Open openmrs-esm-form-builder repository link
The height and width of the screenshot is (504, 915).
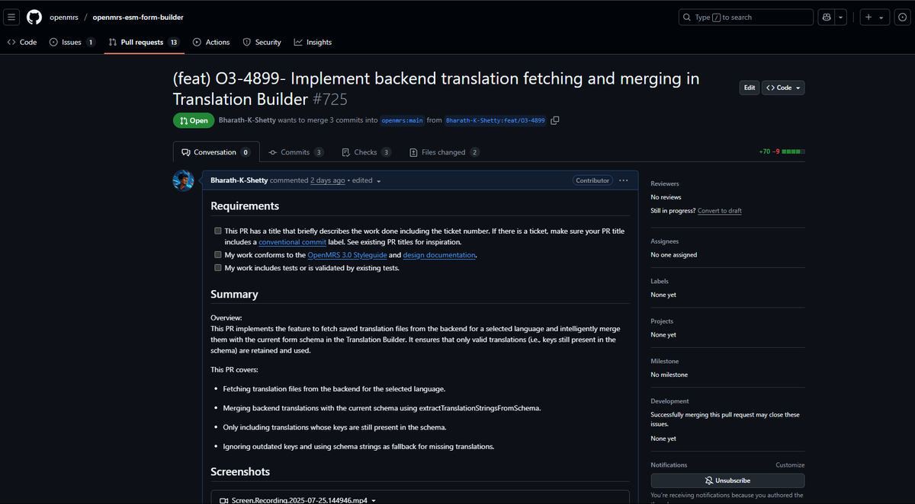click(x=138, y=17)
